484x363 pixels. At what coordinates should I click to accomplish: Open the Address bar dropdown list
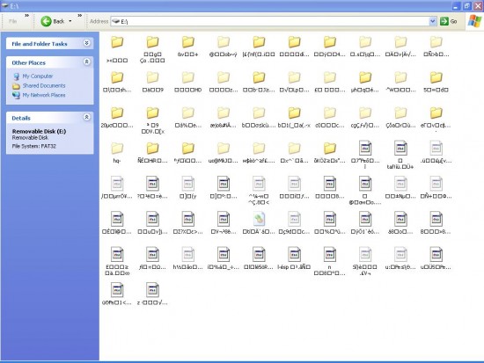[x=432, y=21]
